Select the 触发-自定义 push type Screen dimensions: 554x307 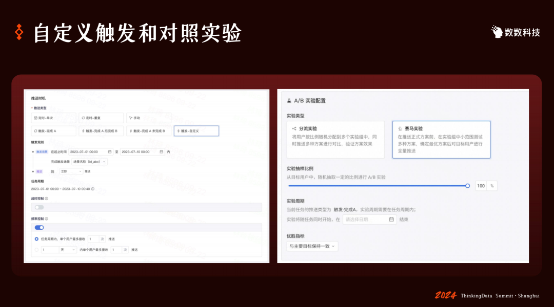196,131
